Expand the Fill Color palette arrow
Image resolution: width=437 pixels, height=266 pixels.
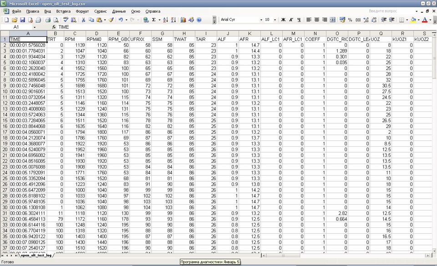click(x=419, y=20)
